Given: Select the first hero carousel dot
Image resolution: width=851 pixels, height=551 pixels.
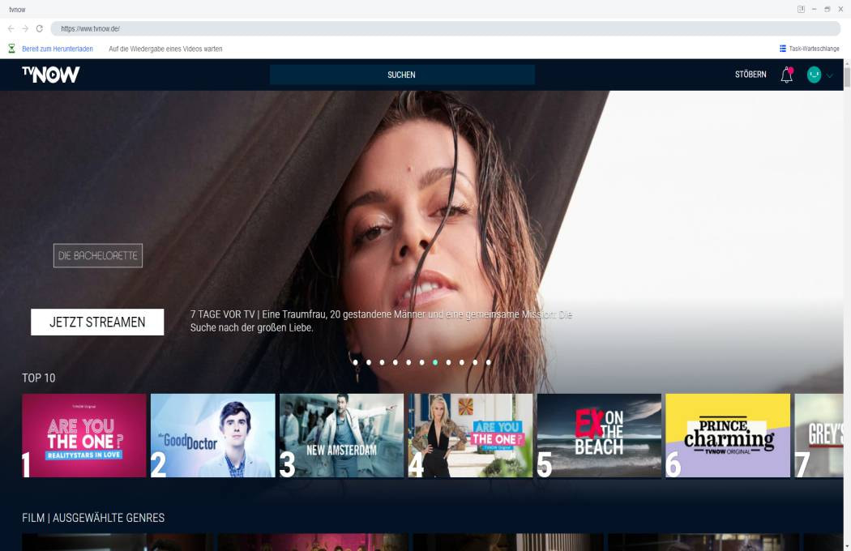Looking at the screenshot, I should coord(356,362).
